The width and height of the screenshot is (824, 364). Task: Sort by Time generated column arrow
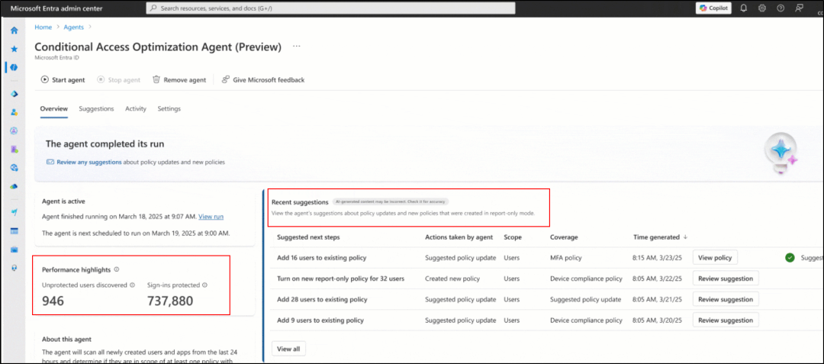click(x=685, y=237)
